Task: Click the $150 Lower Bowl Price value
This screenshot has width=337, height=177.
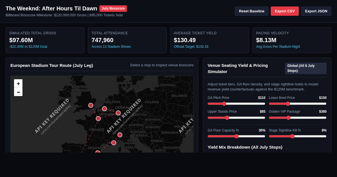Action: 323,98
